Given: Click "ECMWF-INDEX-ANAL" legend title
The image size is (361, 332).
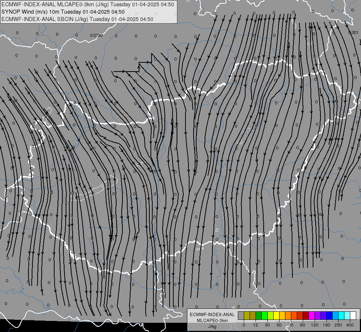Looking at the screenshot, I should 212,315.
